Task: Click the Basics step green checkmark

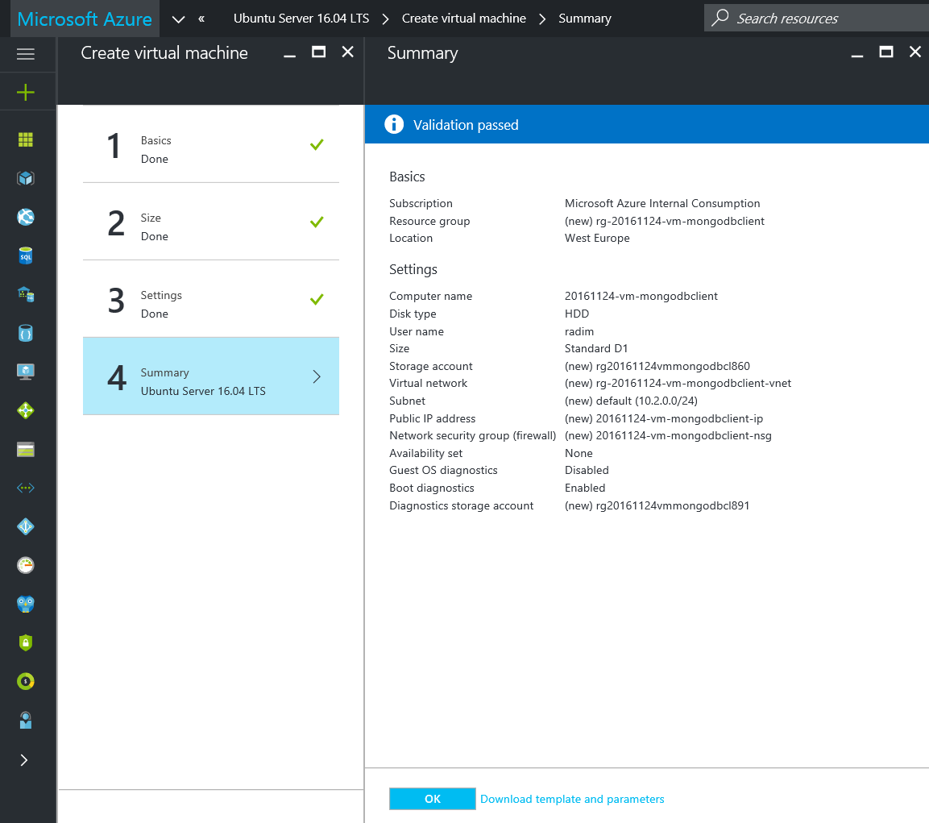Action: point(317,144)
